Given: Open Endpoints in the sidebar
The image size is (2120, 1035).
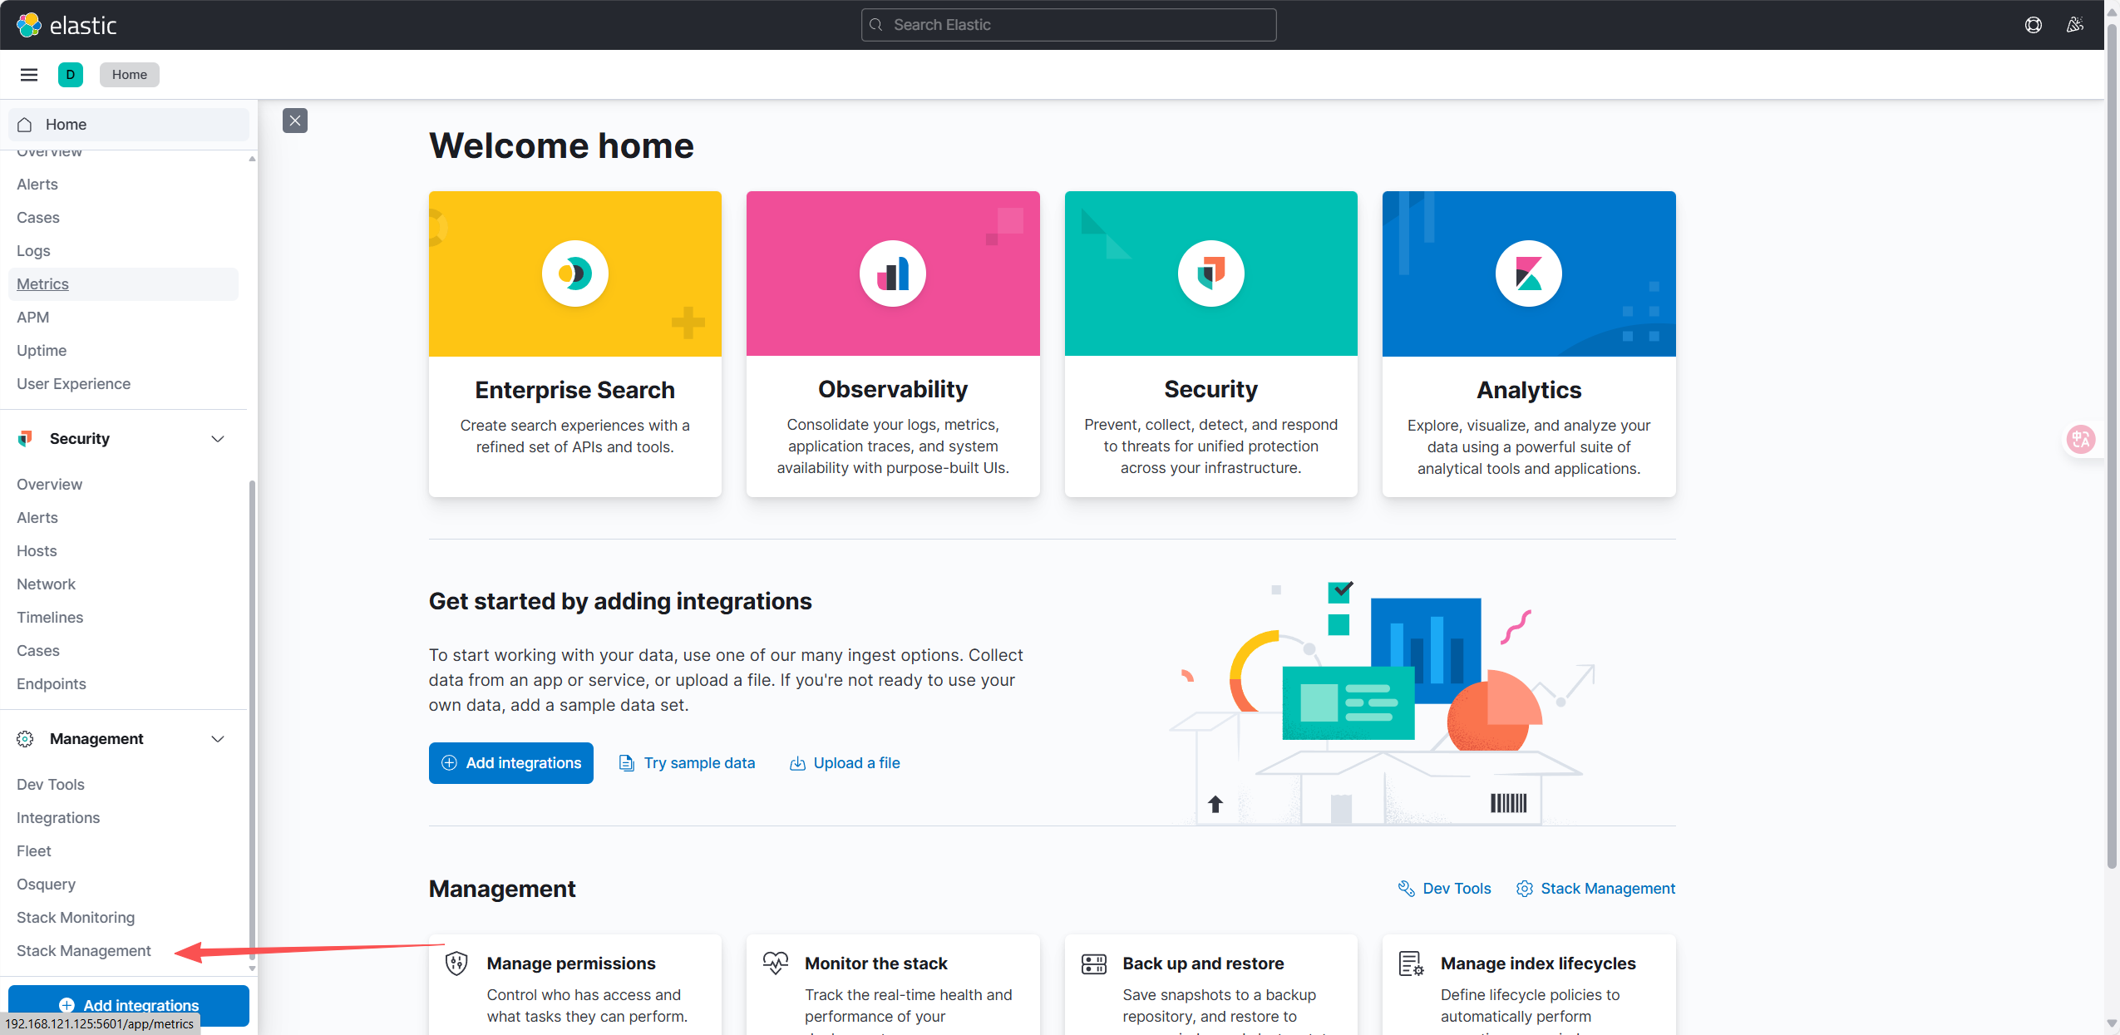Looking at the screenshot, I should click(x=52, y=684).
